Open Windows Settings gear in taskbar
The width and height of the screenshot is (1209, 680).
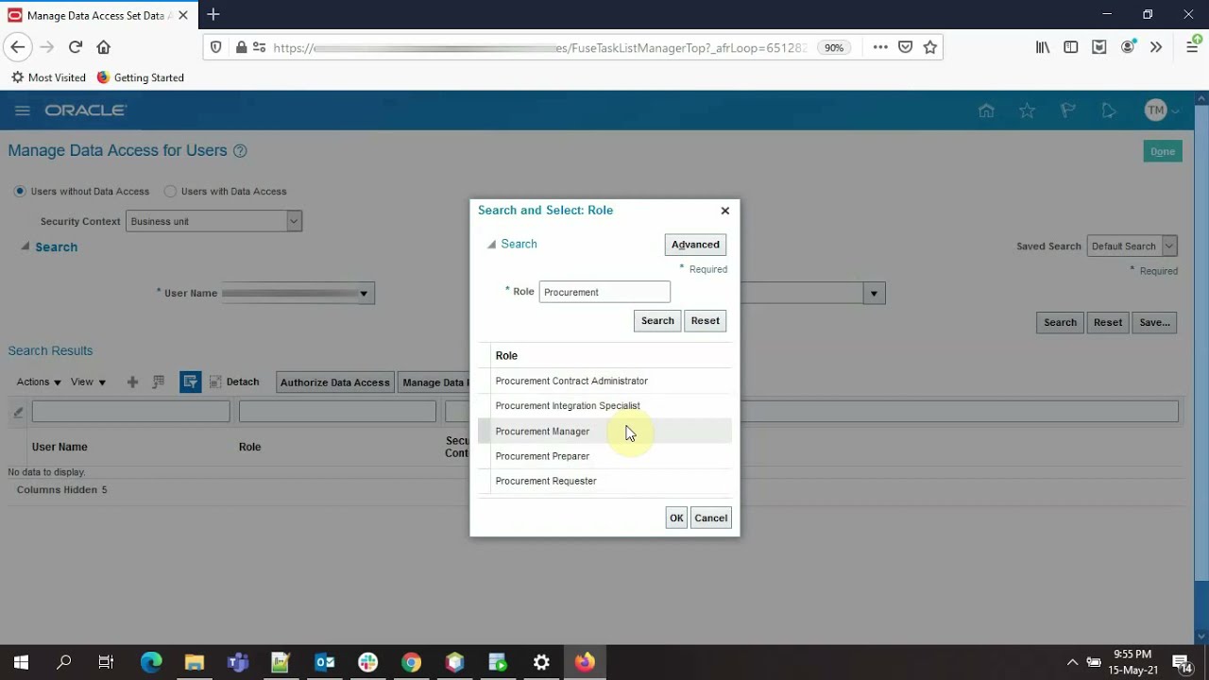(x=541, y=662)
